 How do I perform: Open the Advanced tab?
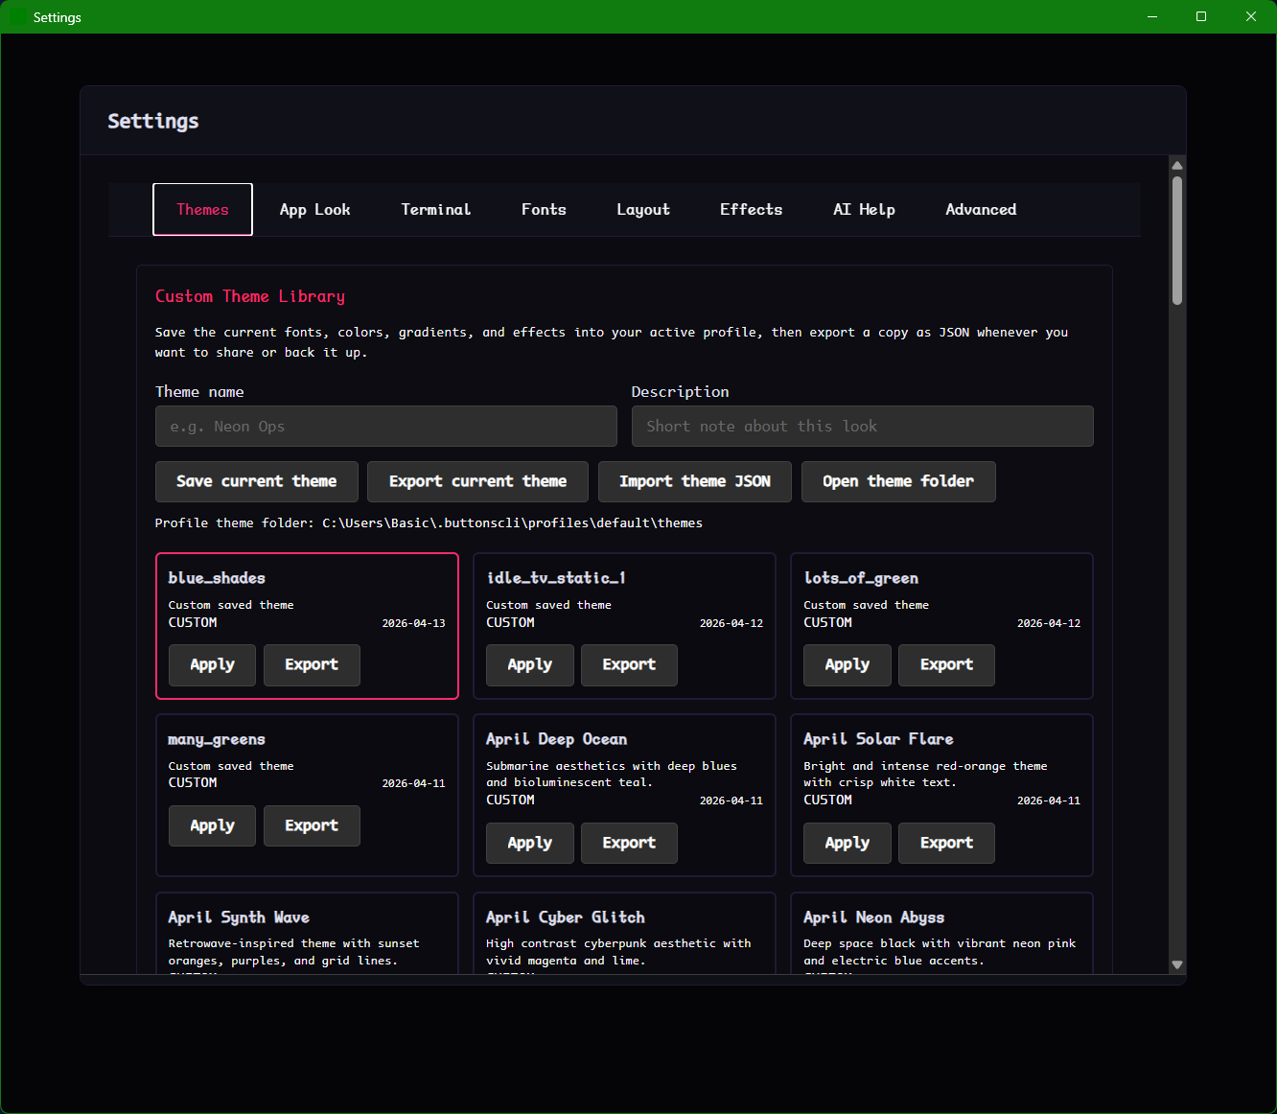click(x=981, y=209)
